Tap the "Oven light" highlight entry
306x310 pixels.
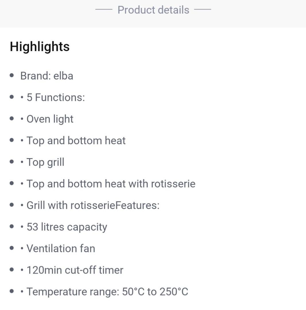50,119
